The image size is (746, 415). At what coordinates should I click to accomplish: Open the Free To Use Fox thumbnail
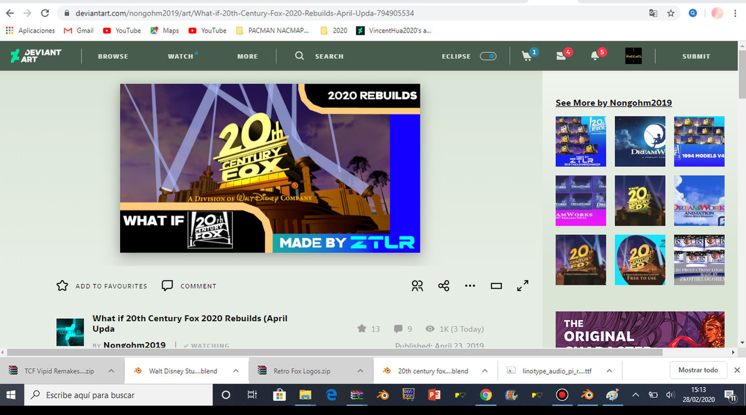[640, 260]
